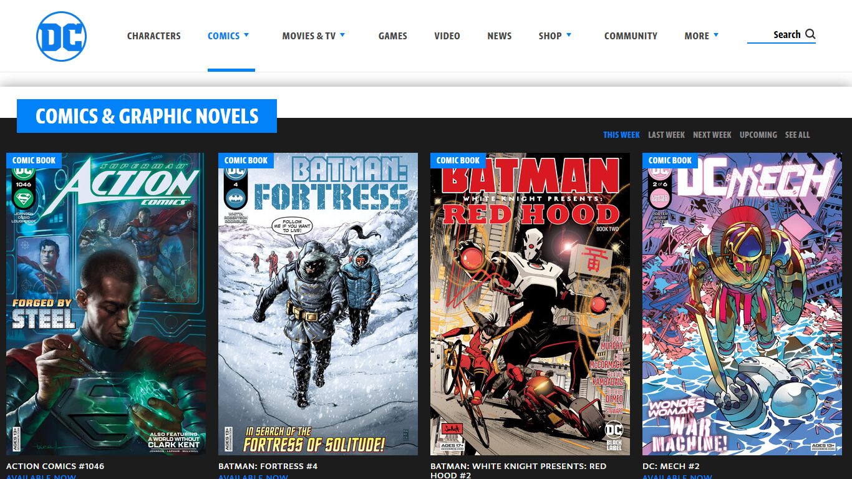Viewport: 852px width, 479px height.
Task: Click the Comic Book tag on Action Comics
Action: (34, 160)
